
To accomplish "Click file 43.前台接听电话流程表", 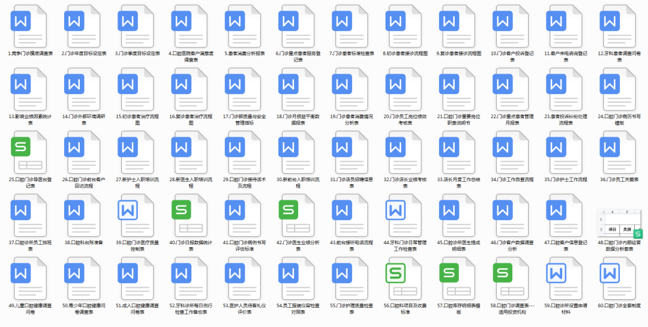I will [352, 216].
